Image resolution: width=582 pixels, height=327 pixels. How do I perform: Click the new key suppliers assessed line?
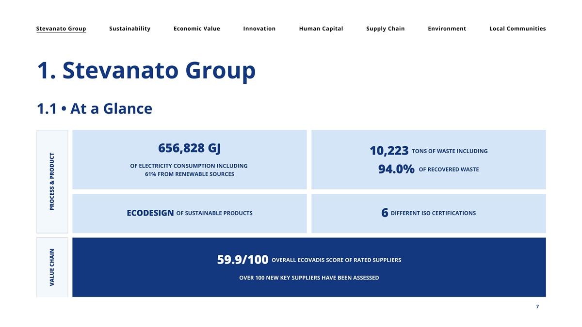pyautogui.click(x=309, y=278)
